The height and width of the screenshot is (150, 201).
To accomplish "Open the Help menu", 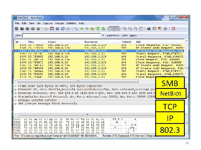I will 82,23.
